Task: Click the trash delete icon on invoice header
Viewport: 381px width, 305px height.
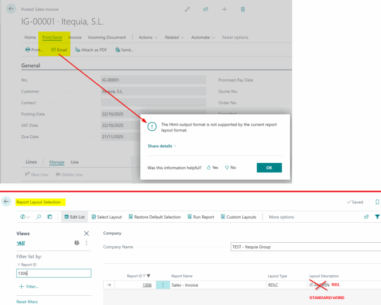Action: (243, 9)
